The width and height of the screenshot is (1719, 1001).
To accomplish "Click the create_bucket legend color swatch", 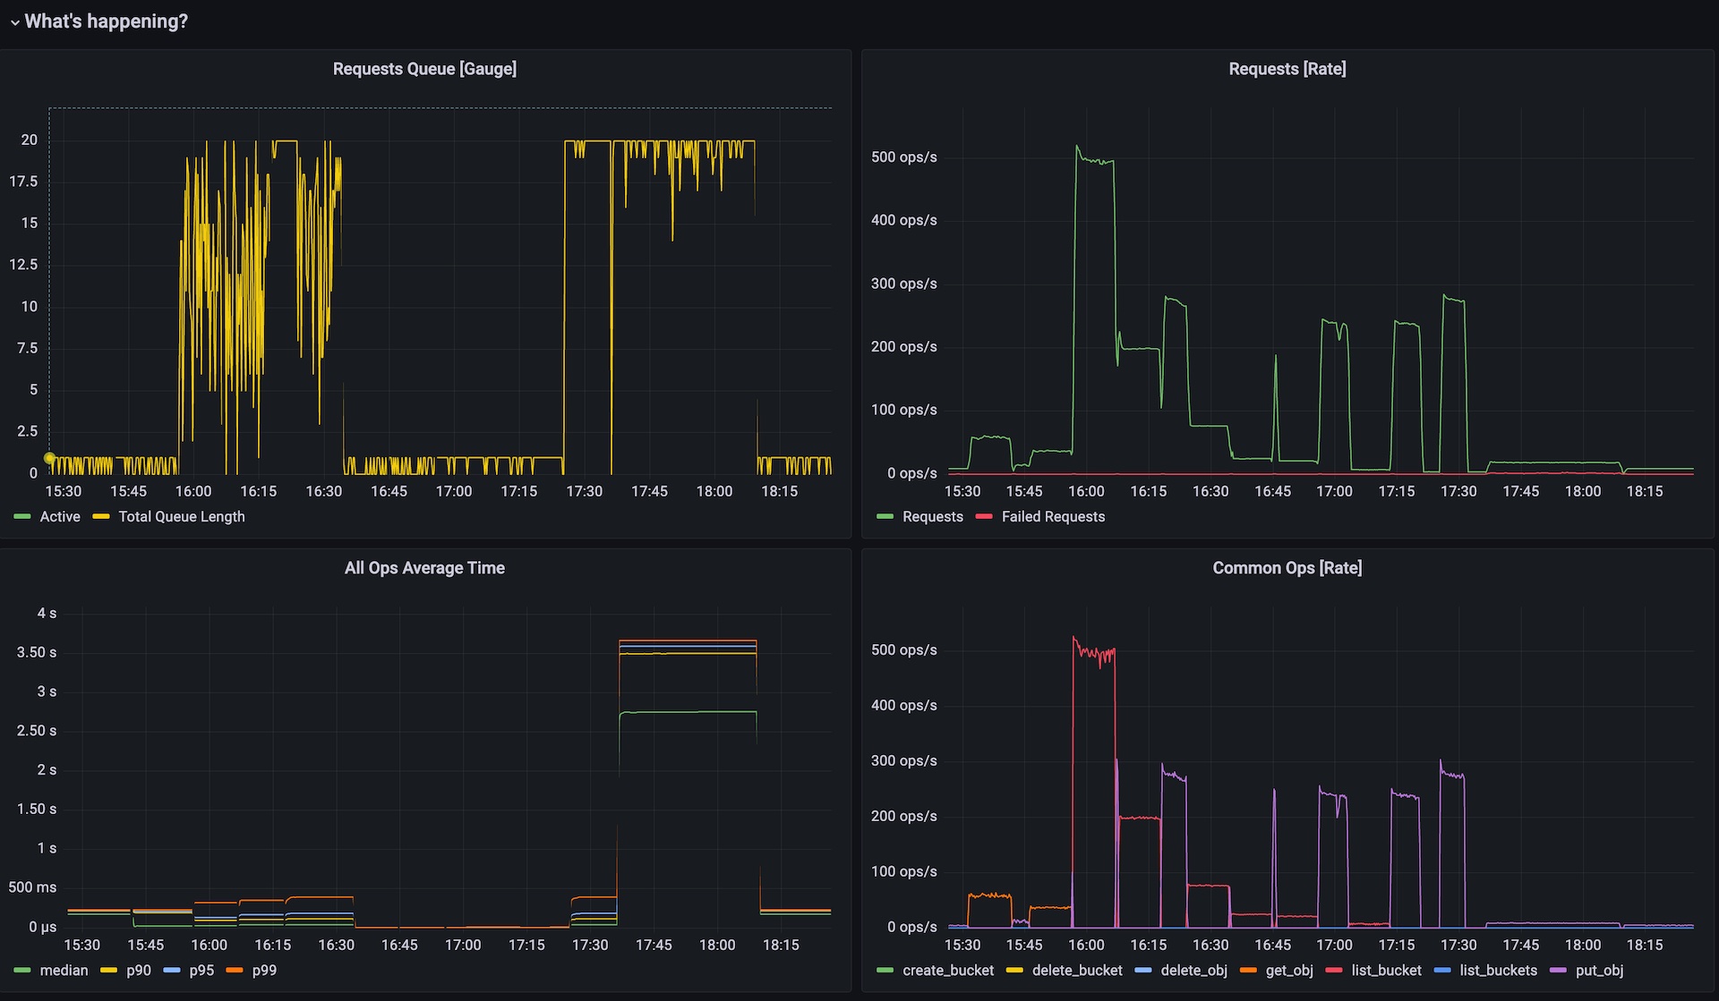I will (x=885, y=971).
